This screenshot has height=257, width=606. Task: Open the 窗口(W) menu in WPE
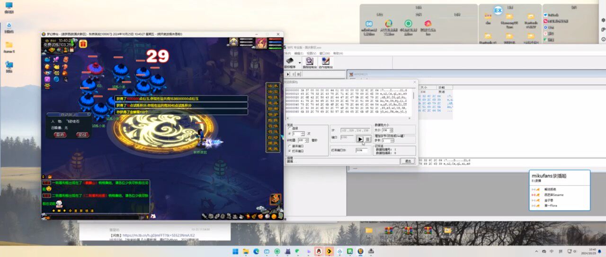point(324,53)
